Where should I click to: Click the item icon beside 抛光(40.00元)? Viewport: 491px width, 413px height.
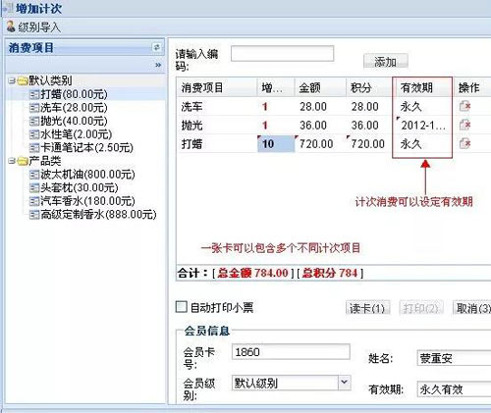34,121
